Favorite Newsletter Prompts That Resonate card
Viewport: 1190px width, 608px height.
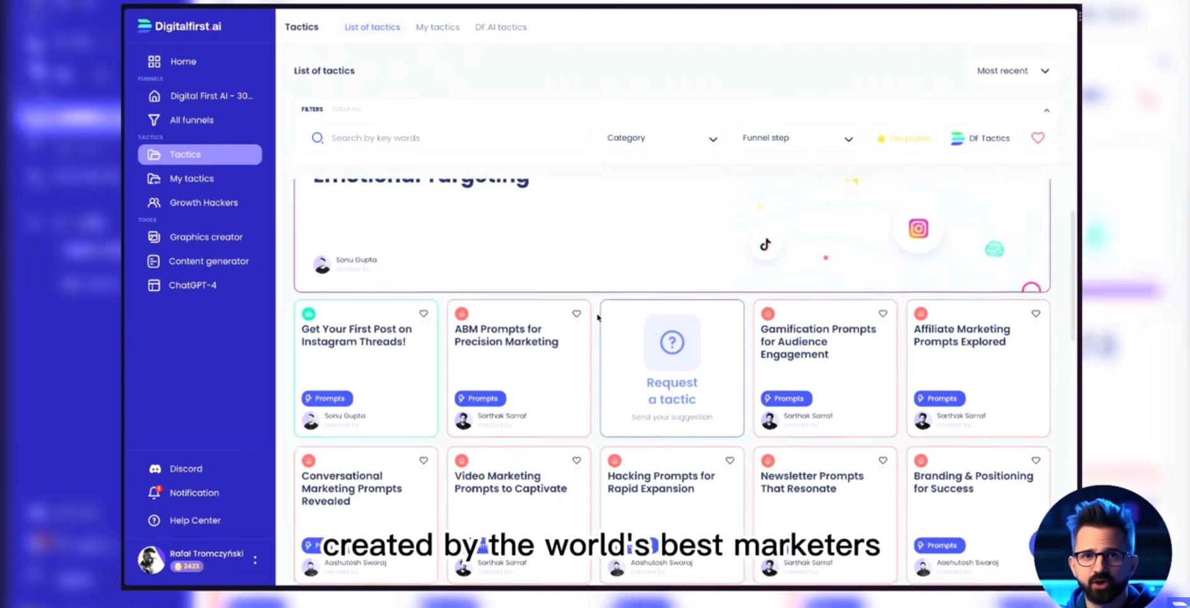coord(883,461)
